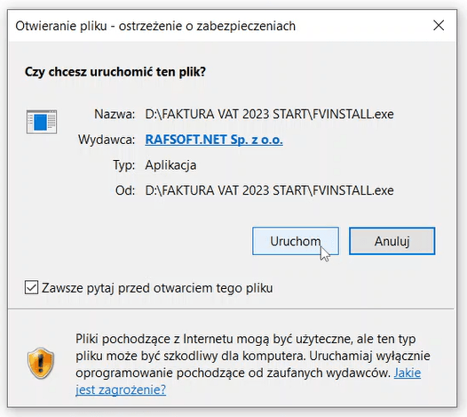Click the dialog title bar text

tap(155, 26)
